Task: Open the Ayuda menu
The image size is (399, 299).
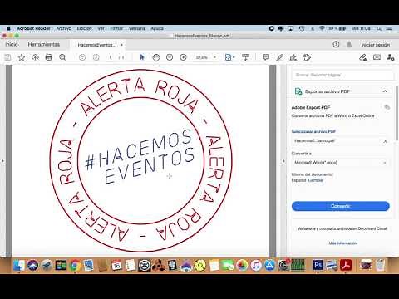Action: [x=157, y=28]
